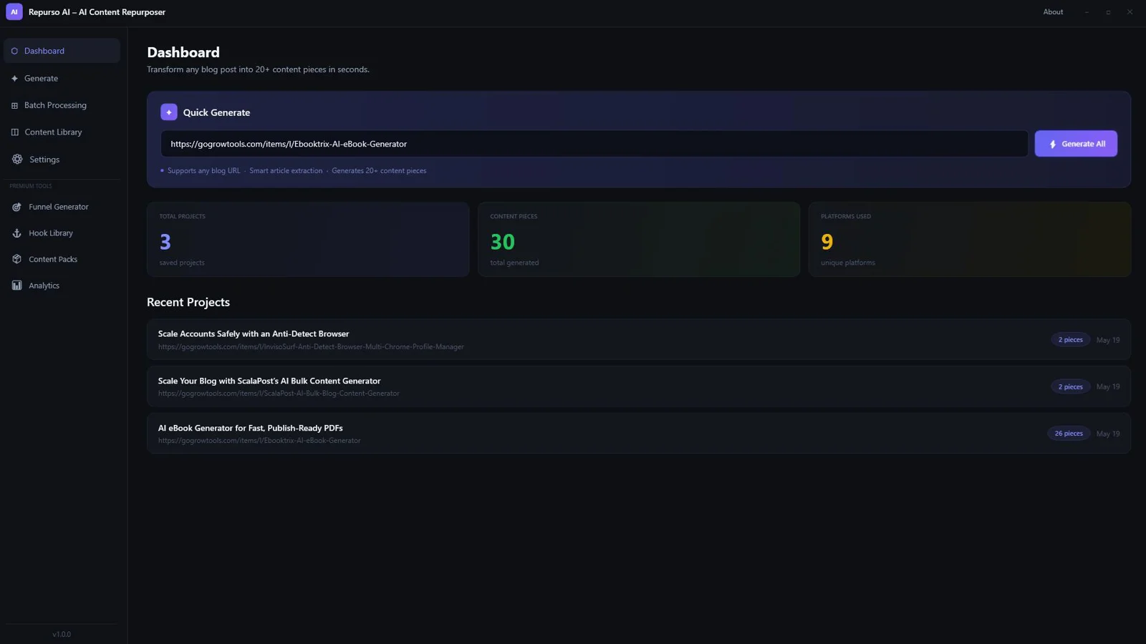1146x644 pixels.
Task: Click the Settings gear icon
Action: [17, 160]
